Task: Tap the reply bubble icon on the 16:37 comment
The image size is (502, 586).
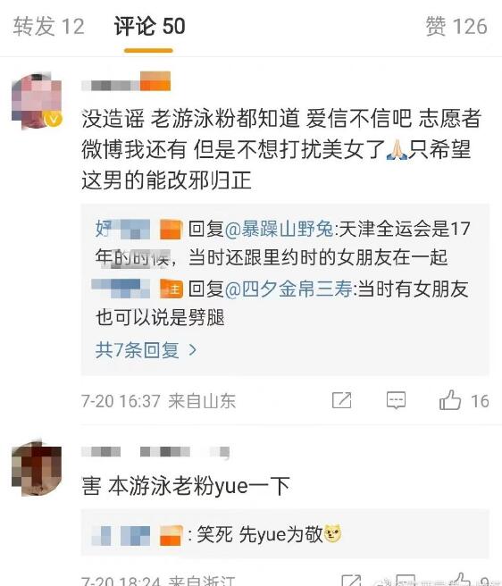Action: pyautogui.click(x=396, y=400)
